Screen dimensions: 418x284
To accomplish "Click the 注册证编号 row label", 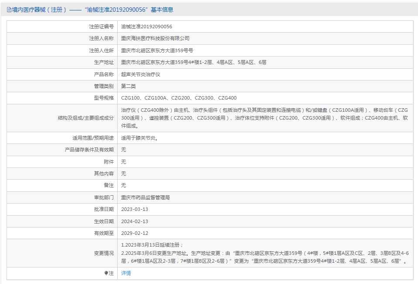I will [x=101, y=27].
